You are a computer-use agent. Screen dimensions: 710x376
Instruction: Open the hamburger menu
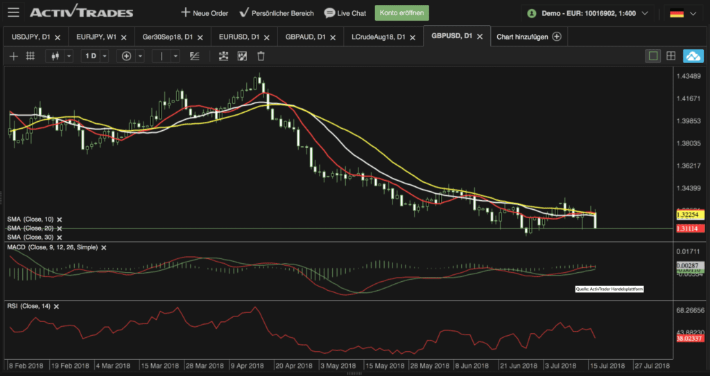tap(13, 12)
